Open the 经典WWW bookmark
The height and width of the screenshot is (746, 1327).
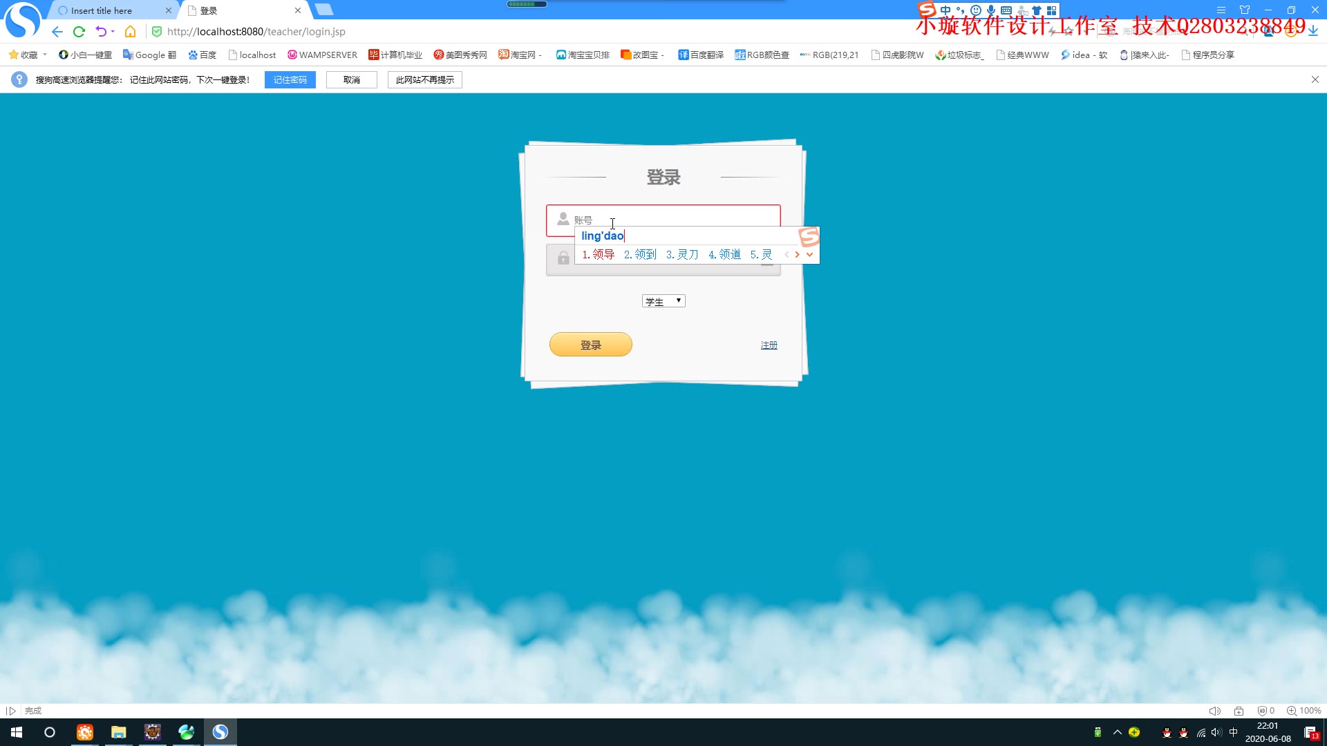click(1022, 55)
